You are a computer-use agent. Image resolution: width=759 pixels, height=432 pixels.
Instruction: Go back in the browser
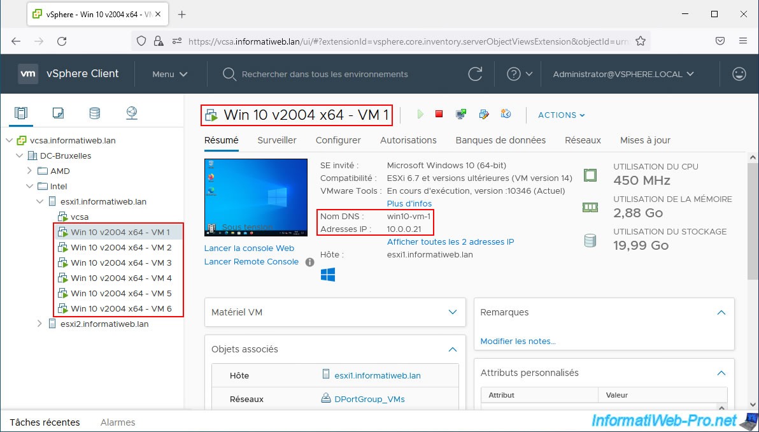click(16, 41)
